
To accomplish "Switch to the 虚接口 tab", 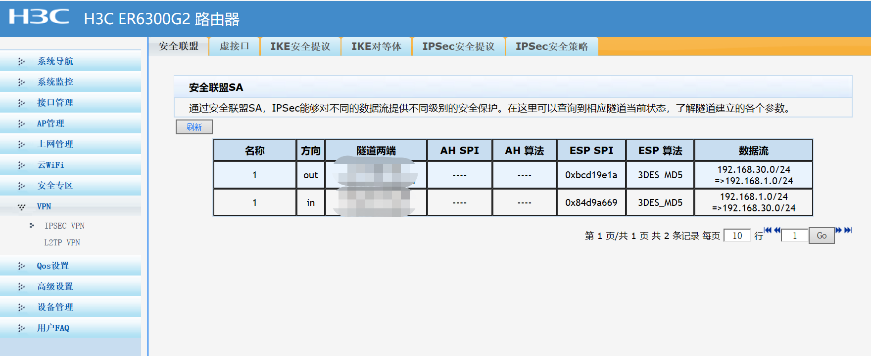I will (x=235, y=46).
